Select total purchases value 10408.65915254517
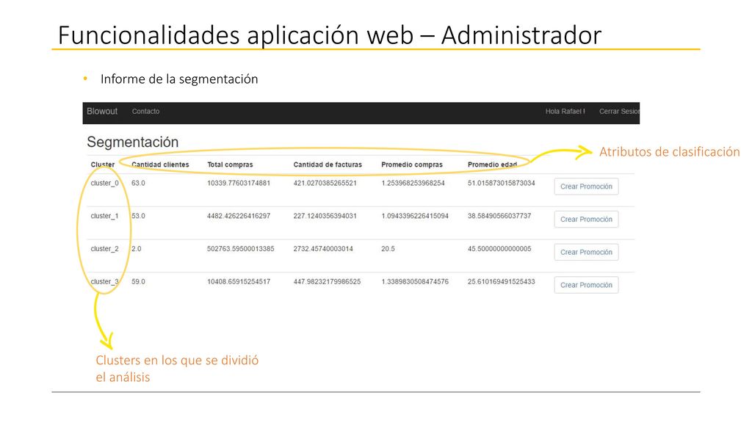 (239, 281)
